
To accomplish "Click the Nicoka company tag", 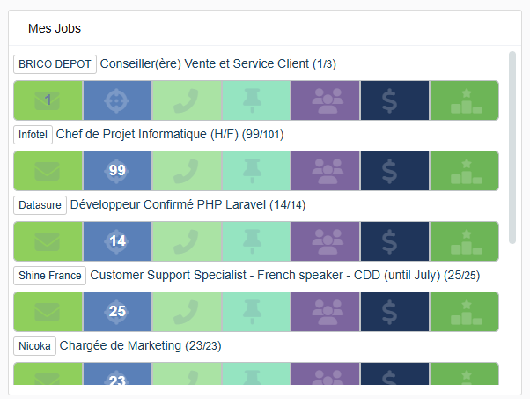I will pyautogui.click(x=35, y=346).
